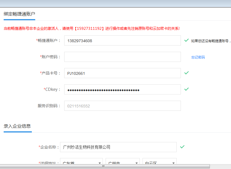Click the *畅捷通账户 field label
Image resolution: width=231 pixels, height=169 pixels.
pyautogui.click(x=48, y=40)
